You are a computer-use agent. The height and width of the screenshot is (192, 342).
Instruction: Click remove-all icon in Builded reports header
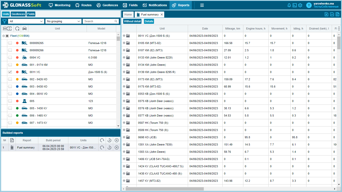click(116, 140)
